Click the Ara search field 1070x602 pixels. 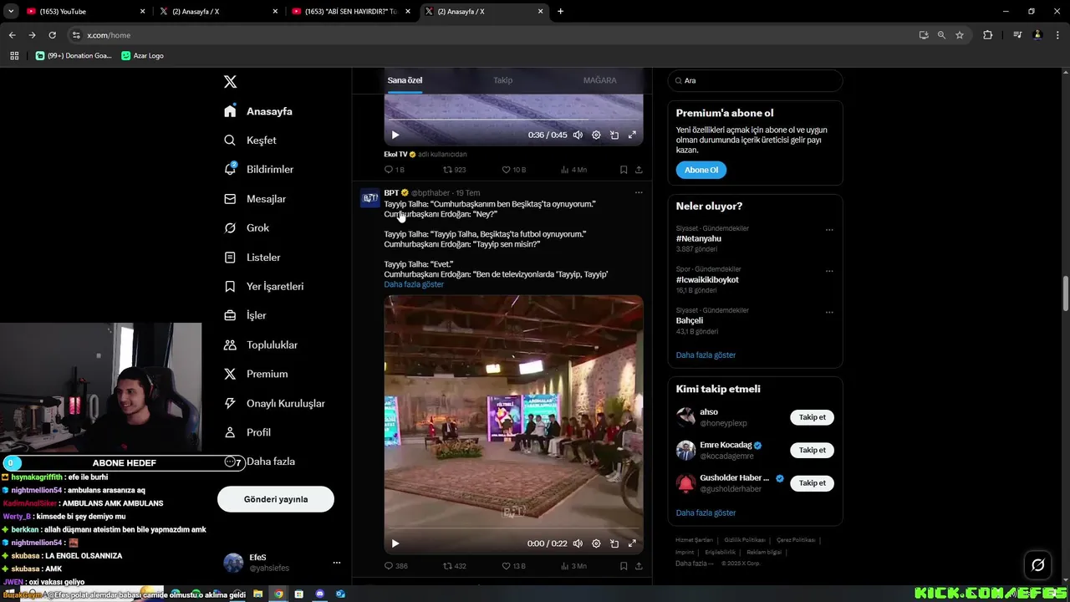(x=755, y=80)
